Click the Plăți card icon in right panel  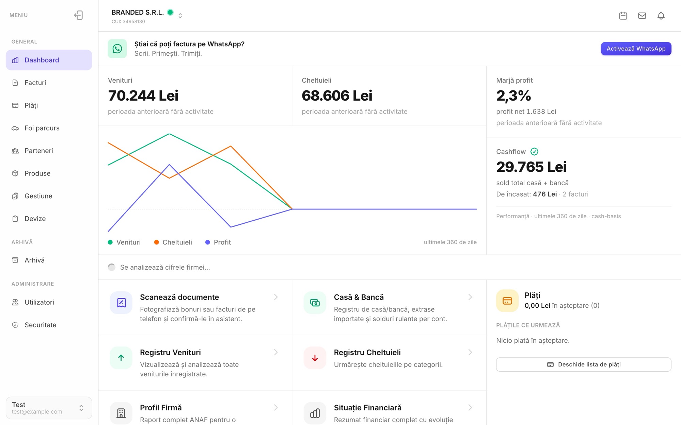click(x=507, y=301)
